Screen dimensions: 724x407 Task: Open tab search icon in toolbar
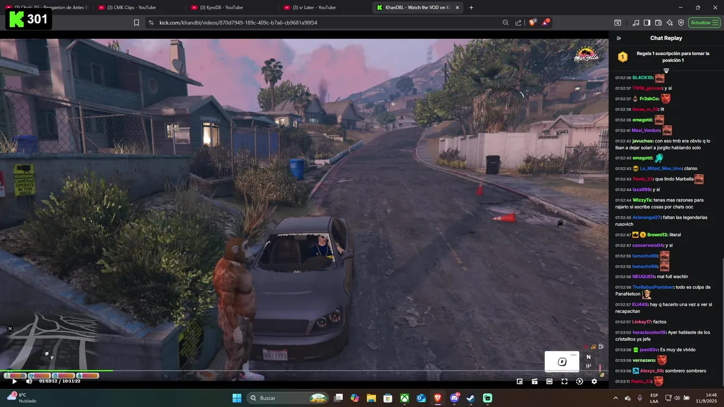(x=618, y=23)
